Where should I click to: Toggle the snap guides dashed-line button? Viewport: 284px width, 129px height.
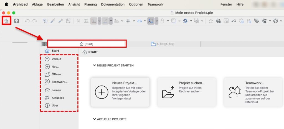click(x=105, y=21)
